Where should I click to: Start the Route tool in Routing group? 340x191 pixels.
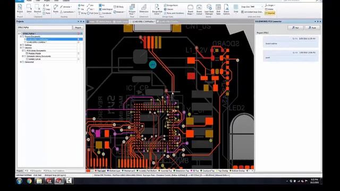pos(56,8)
